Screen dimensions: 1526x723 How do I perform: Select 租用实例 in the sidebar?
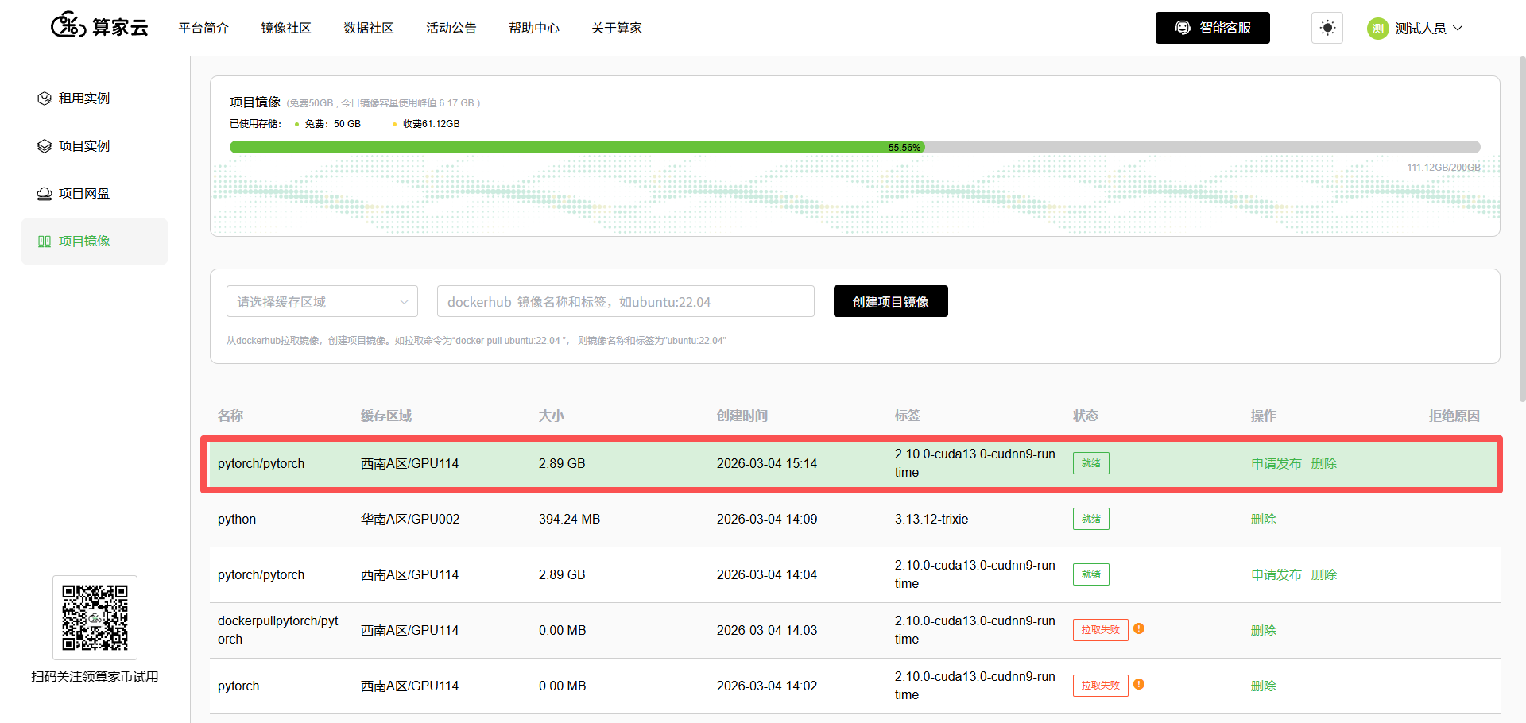tap(95, 99)
